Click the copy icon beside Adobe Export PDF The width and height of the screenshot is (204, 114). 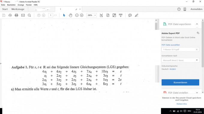pyautogui.click(x=198, y=33)
